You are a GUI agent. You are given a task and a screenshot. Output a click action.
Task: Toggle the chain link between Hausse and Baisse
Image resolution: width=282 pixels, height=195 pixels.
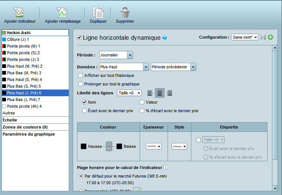[109, 146]
